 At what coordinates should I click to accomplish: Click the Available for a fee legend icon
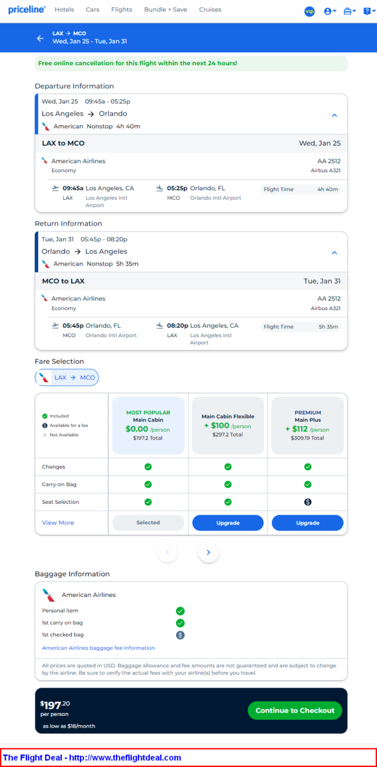[45, 425]
